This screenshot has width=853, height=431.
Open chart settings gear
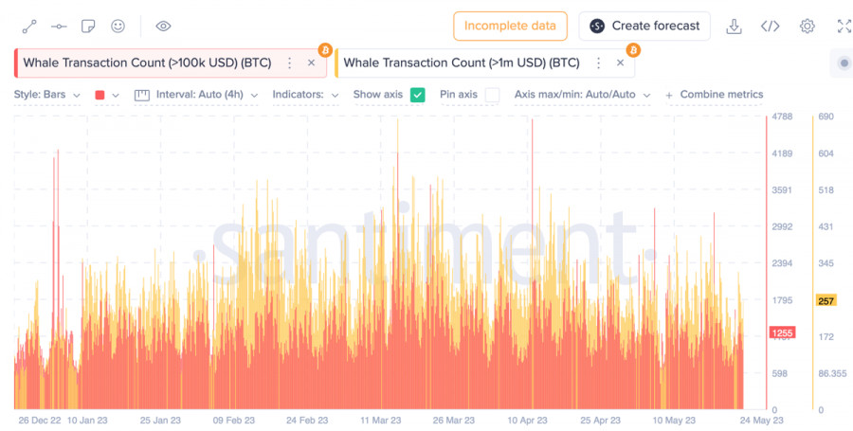pos(807,27)
